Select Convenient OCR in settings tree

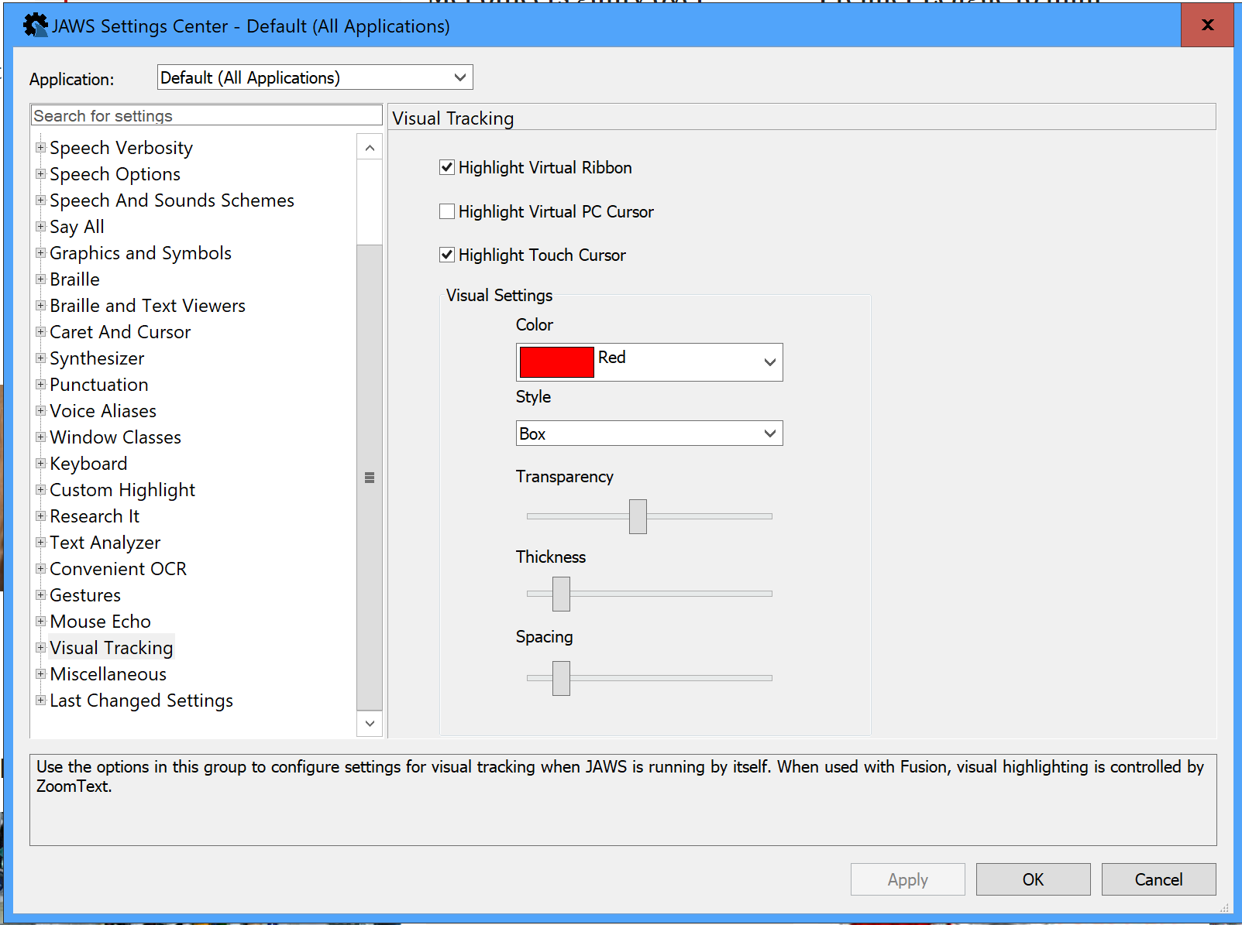pos(119,569)
